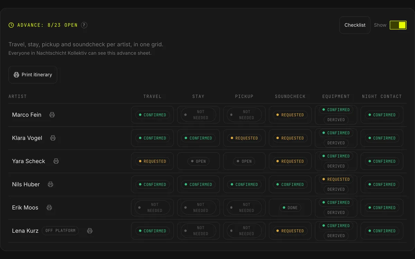Select artist name Marco Fein
The width and height of the screenshot is (415, 259).
pyautogui.click(x=27, y=115)
